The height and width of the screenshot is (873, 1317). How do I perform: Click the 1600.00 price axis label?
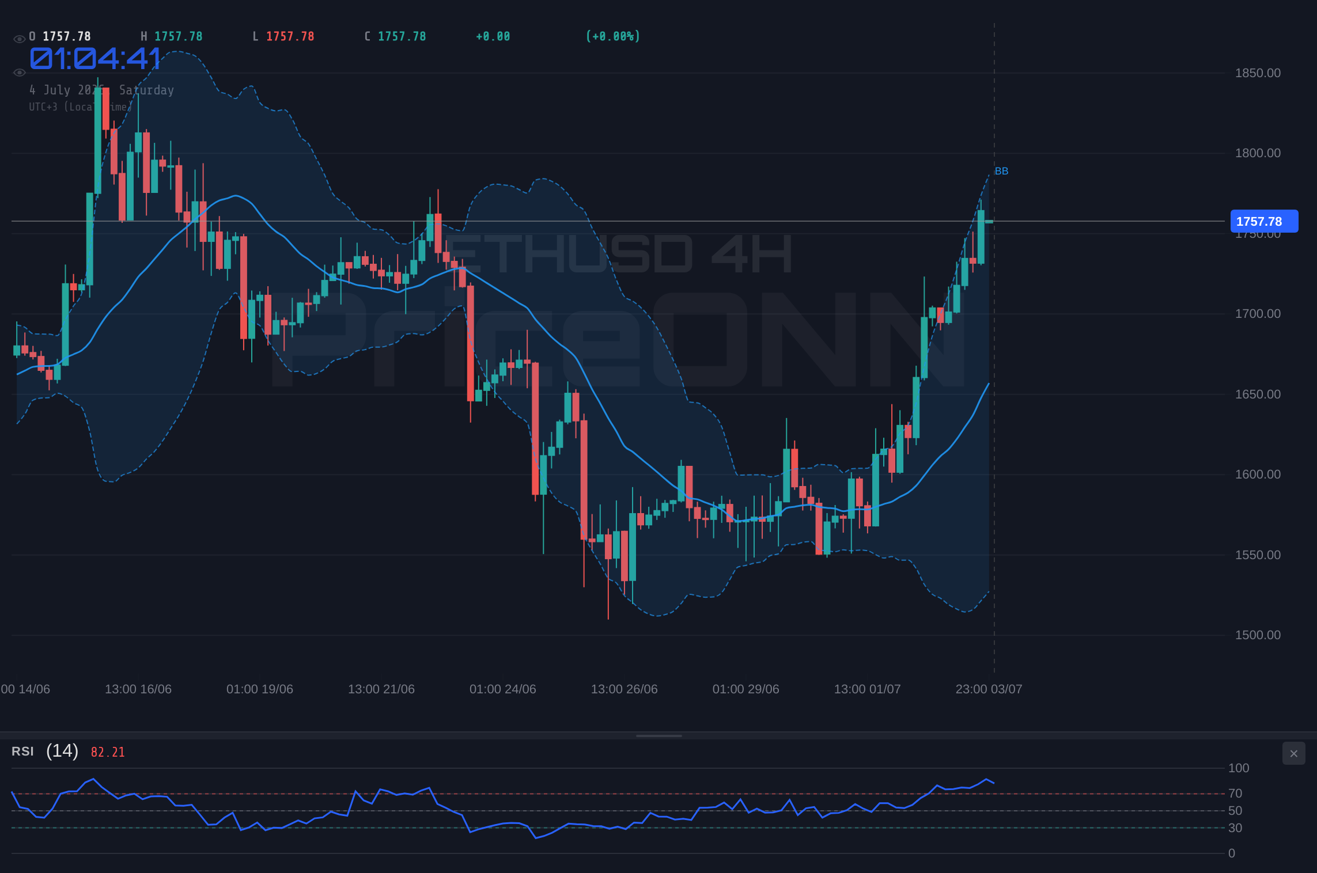pos(1258,475)
